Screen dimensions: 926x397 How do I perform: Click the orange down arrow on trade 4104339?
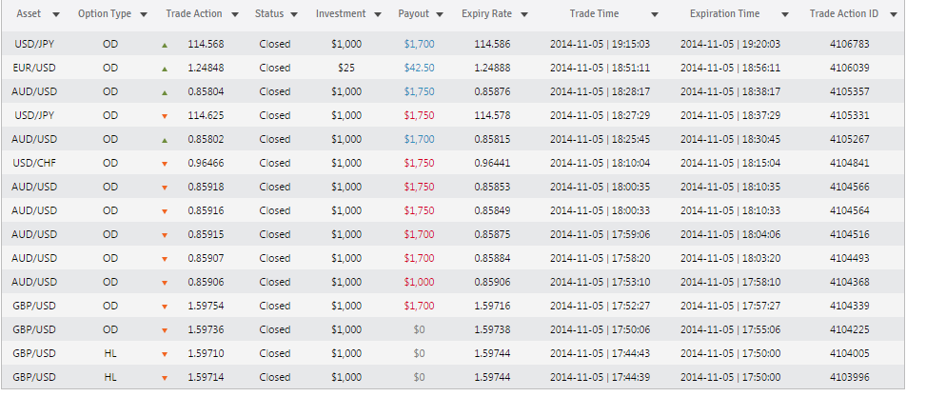(165, 307)
